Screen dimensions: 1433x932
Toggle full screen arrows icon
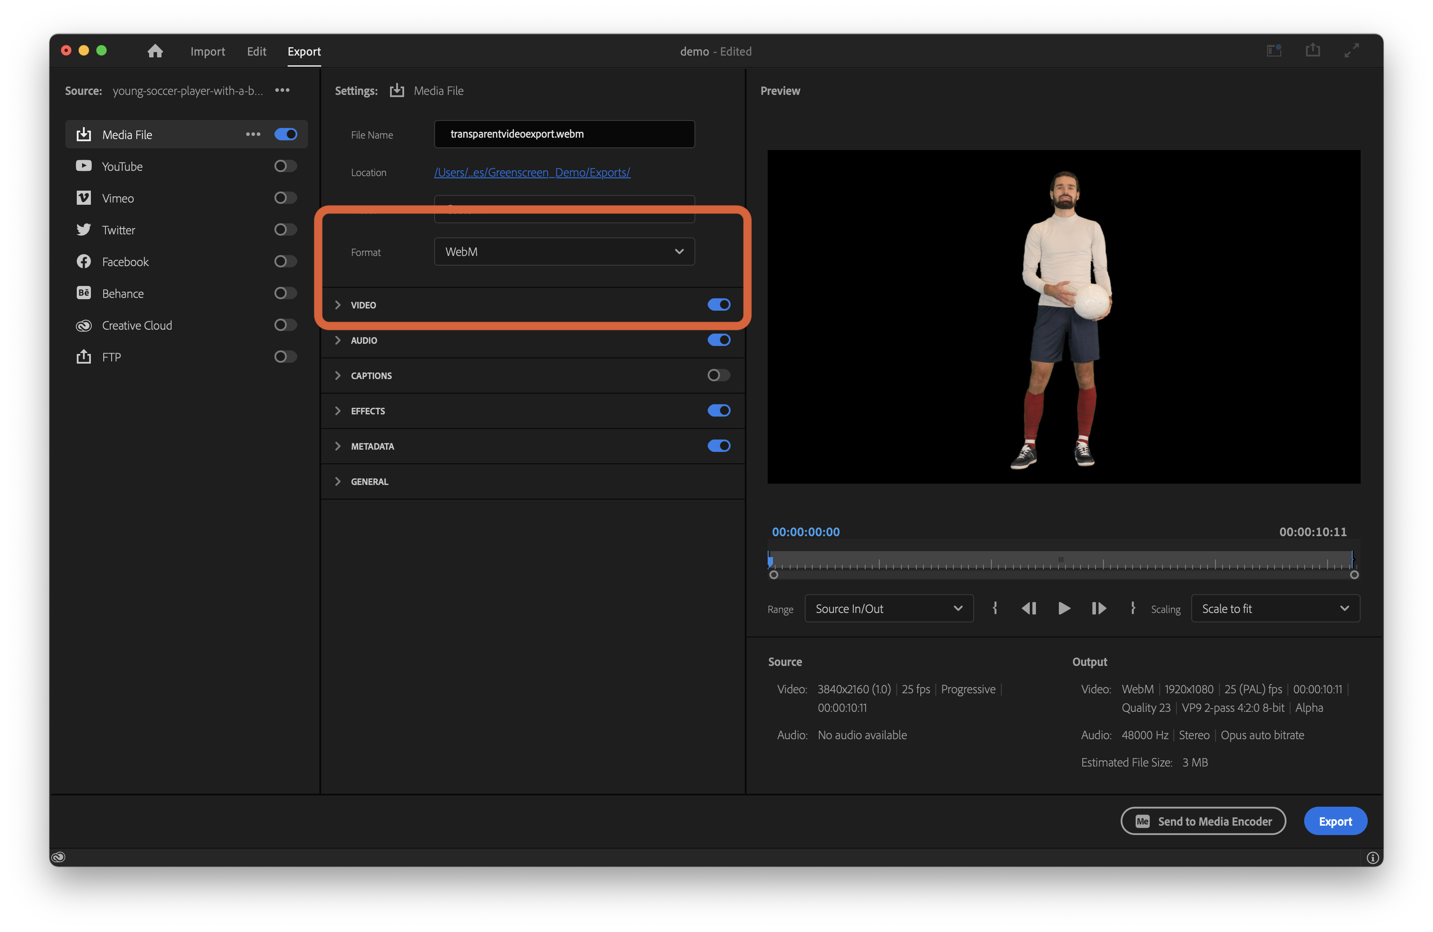1352,51
